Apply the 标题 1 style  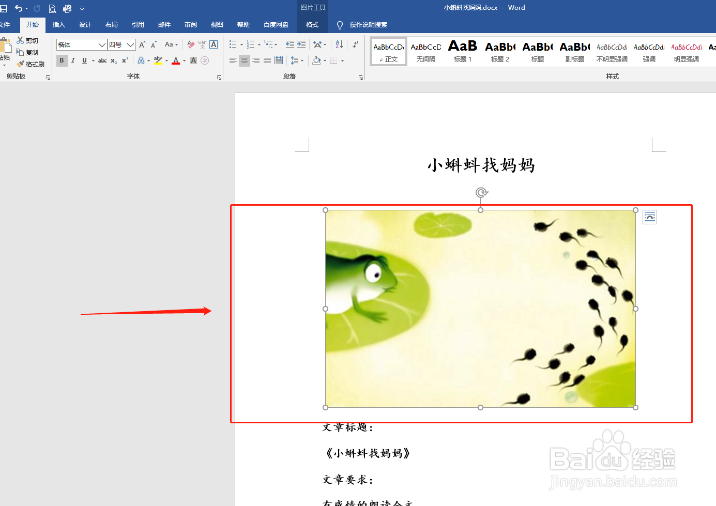coord(463,51)
